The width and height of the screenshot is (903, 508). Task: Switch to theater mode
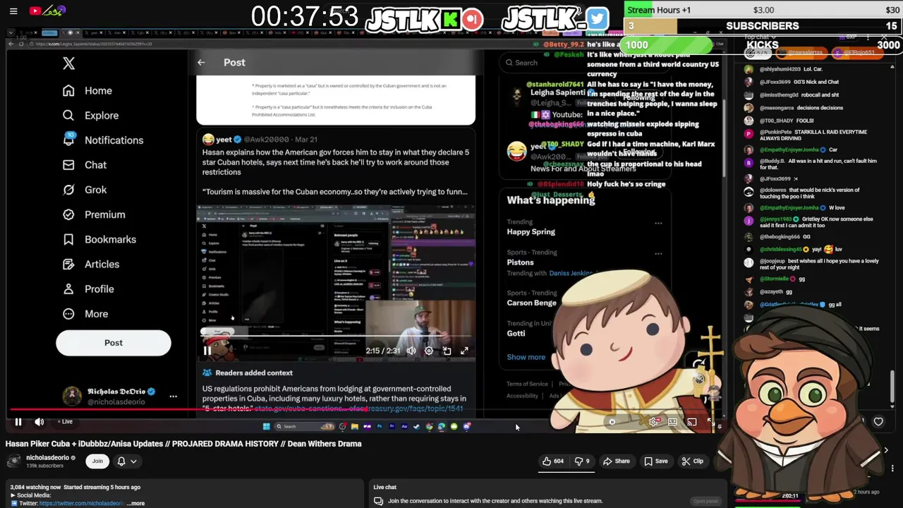click(673, 422)
